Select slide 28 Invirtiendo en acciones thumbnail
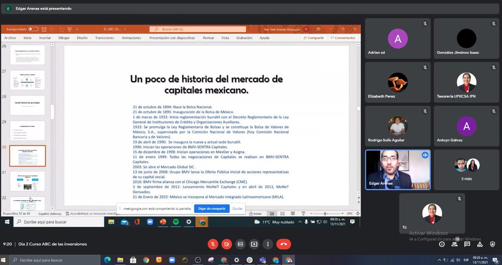Screen dimensions: 502x265 (x=27, y=105)
